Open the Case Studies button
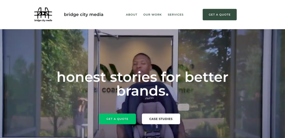This screenshot has width=285, height=138. click(161, 119)
